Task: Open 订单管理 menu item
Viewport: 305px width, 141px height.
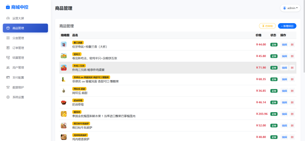Action: pyautogui.click(x=25, y=48)
